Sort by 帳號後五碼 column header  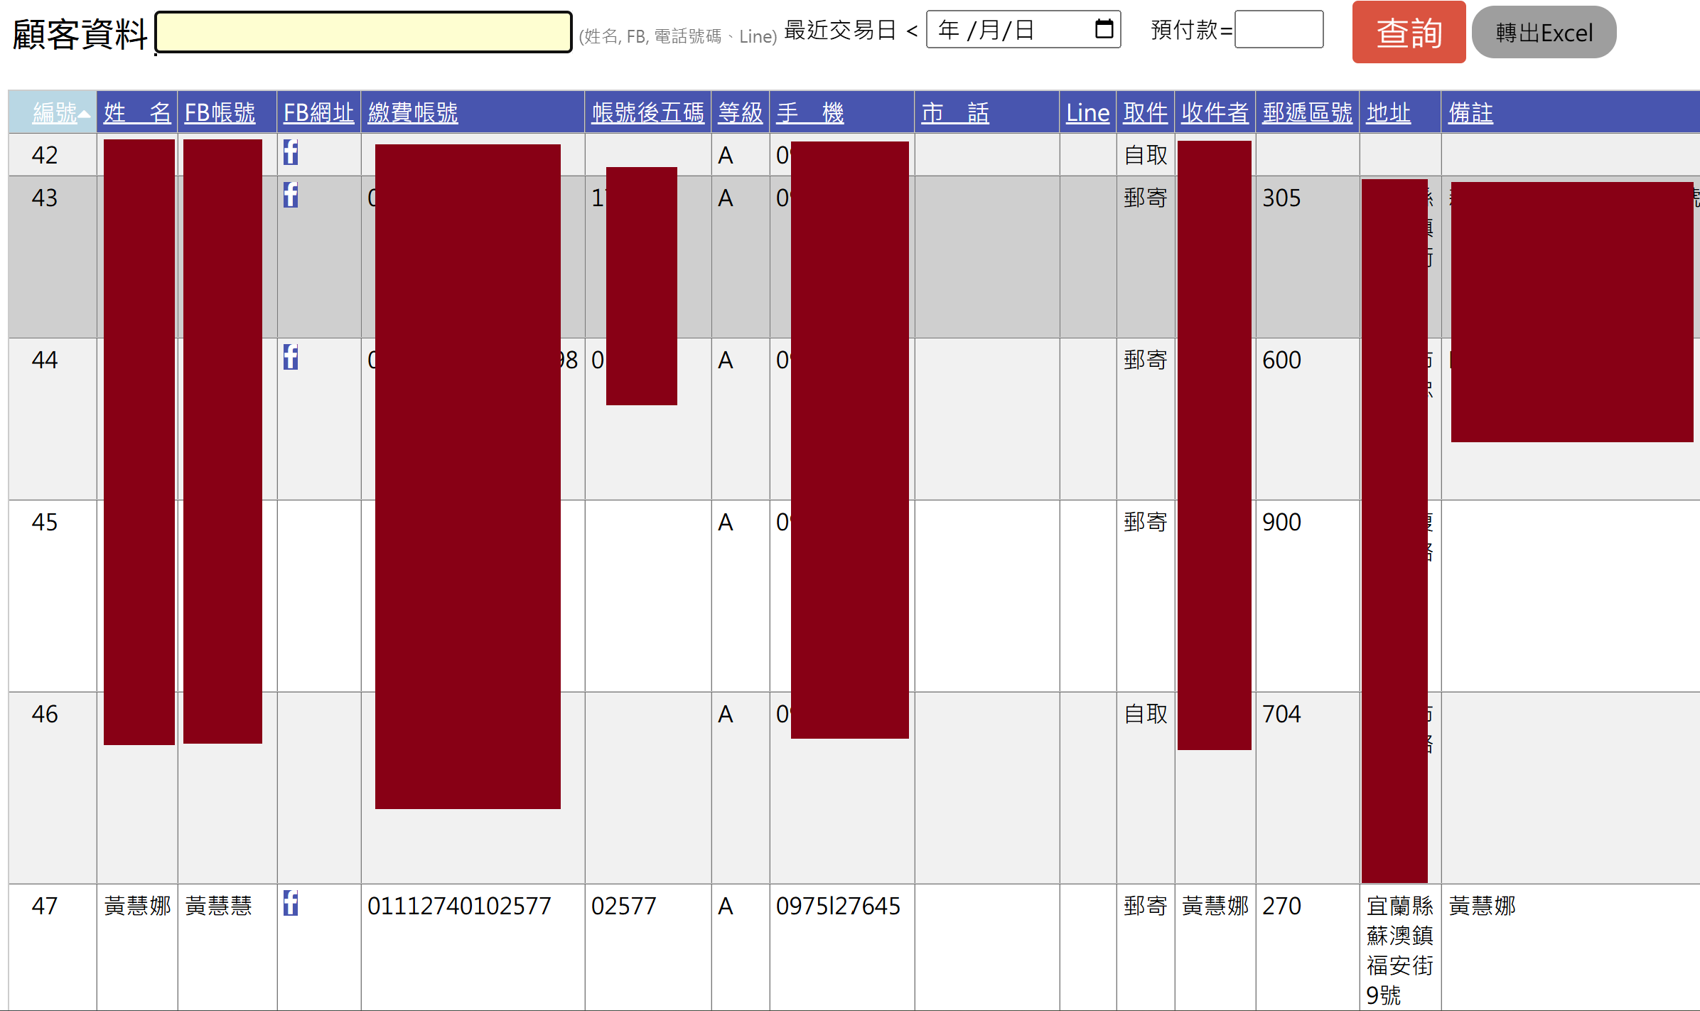point(647,112)
